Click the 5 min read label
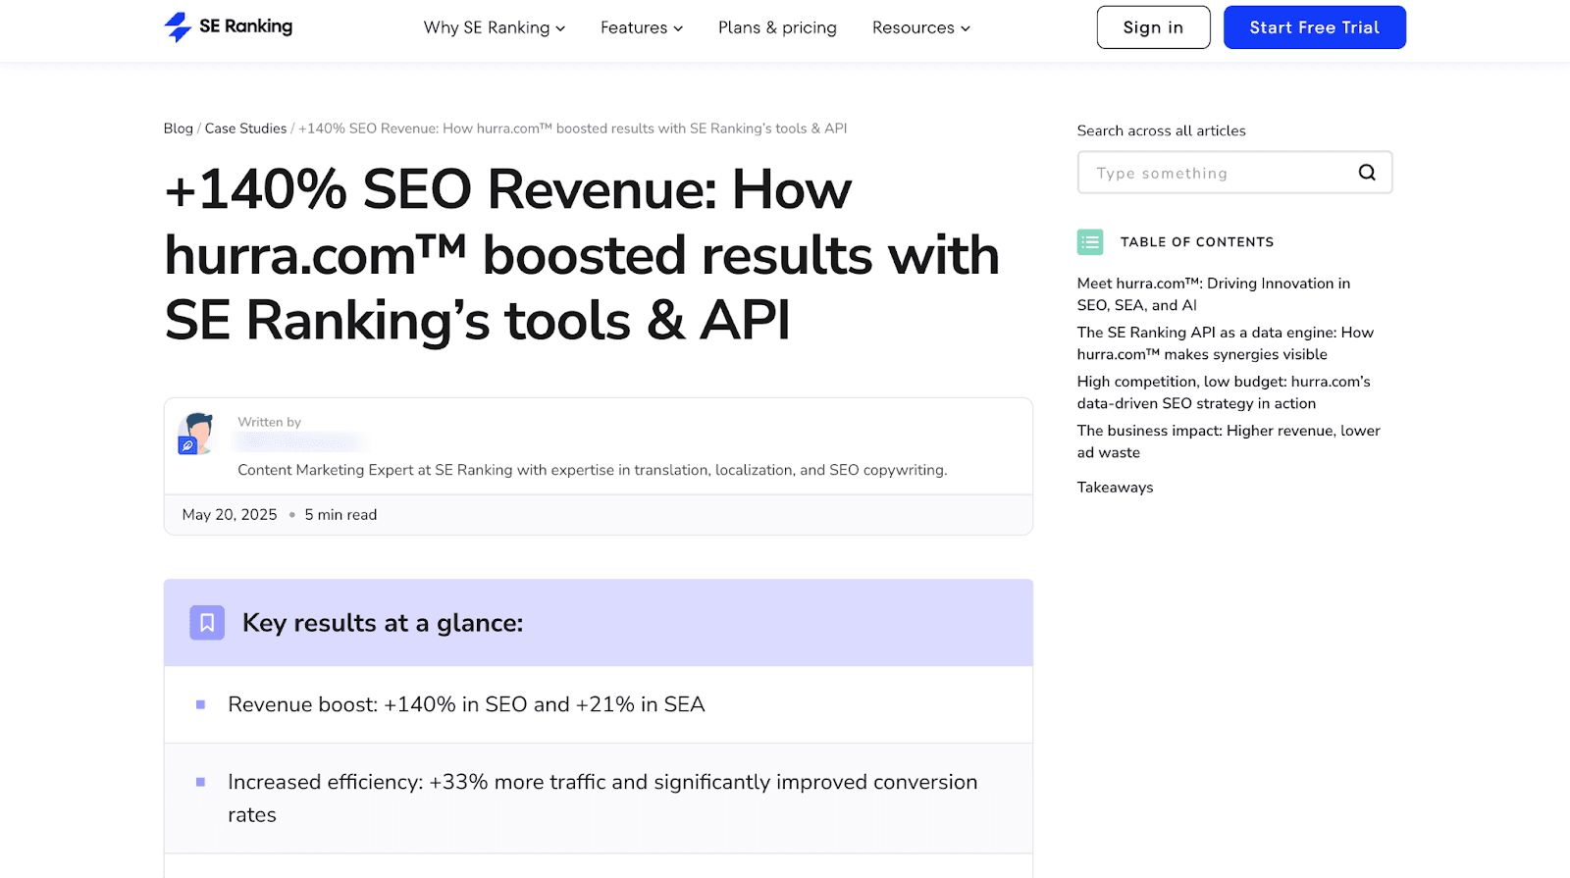Viewport: 1570px width, 878px height. (x=340, y=515)
